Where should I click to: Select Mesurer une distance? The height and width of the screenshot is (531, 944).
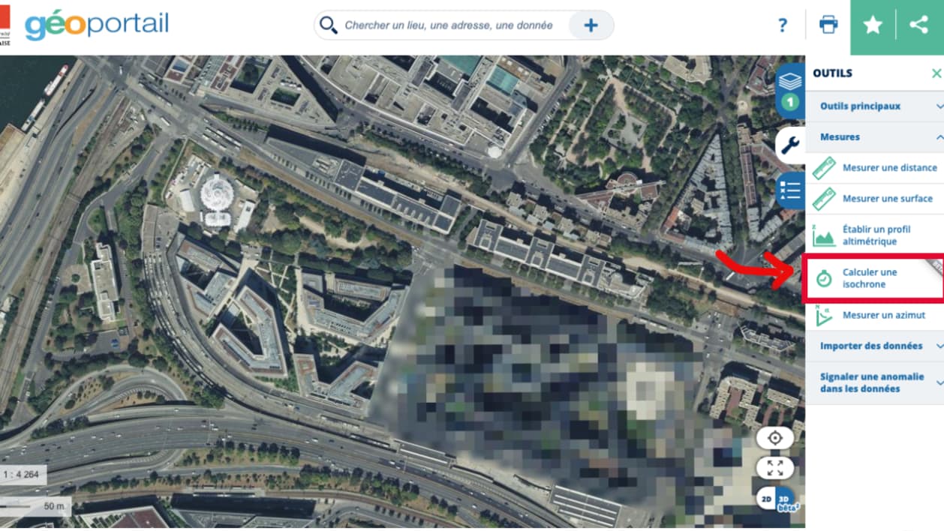(x=875, y=168)
